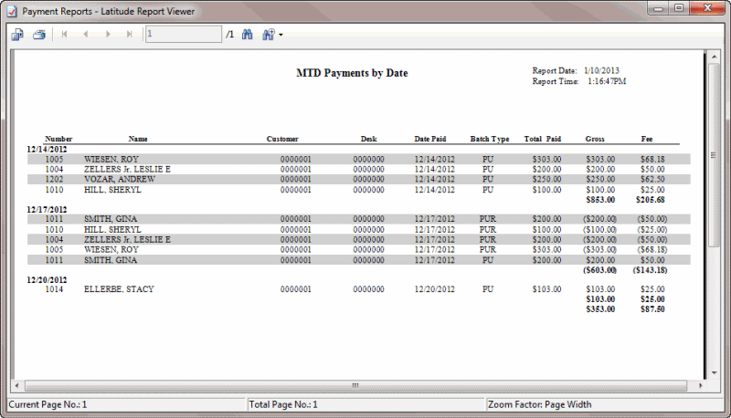
Task: Go to the first page
Action: 65,35
